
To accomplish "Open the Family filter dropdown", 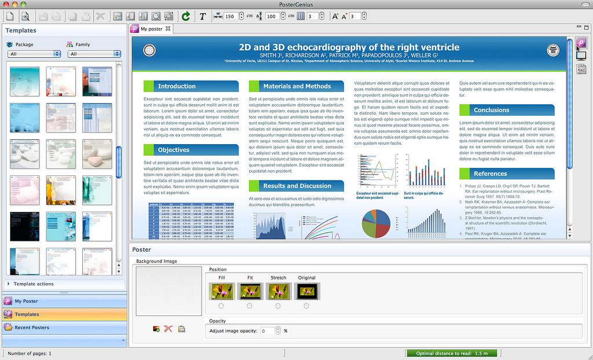I will 94,54.
